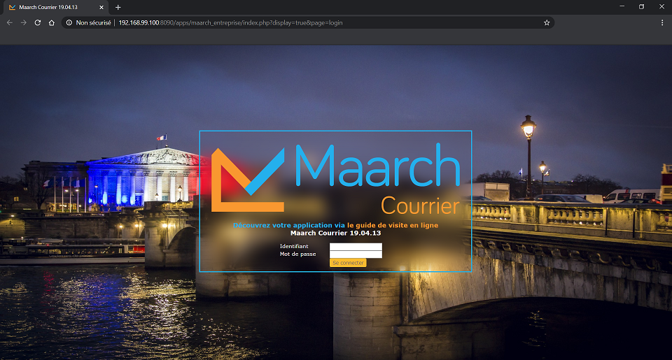Screen dimensions: 672x360
Task: Close the Maarch Courrier 19.04.13 tab
Action: pyautogui.click(x=101, y=7)
